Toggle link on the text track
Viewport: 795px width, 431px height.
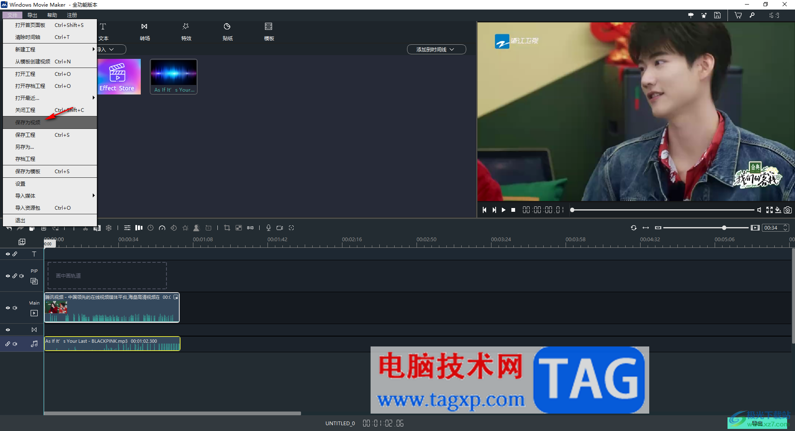click(15, 254)
